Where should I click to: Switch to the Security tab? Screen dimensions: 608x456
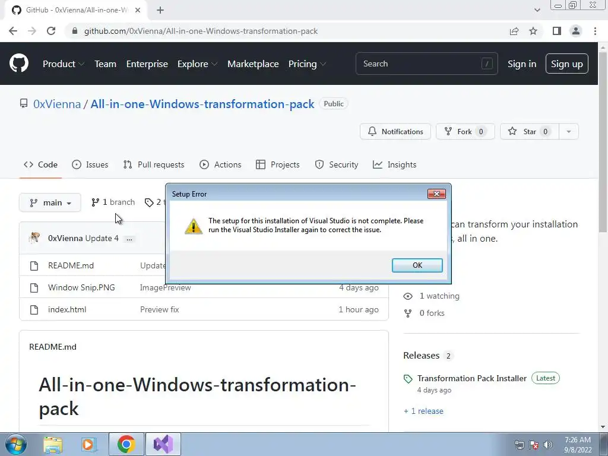coord(337,165)
